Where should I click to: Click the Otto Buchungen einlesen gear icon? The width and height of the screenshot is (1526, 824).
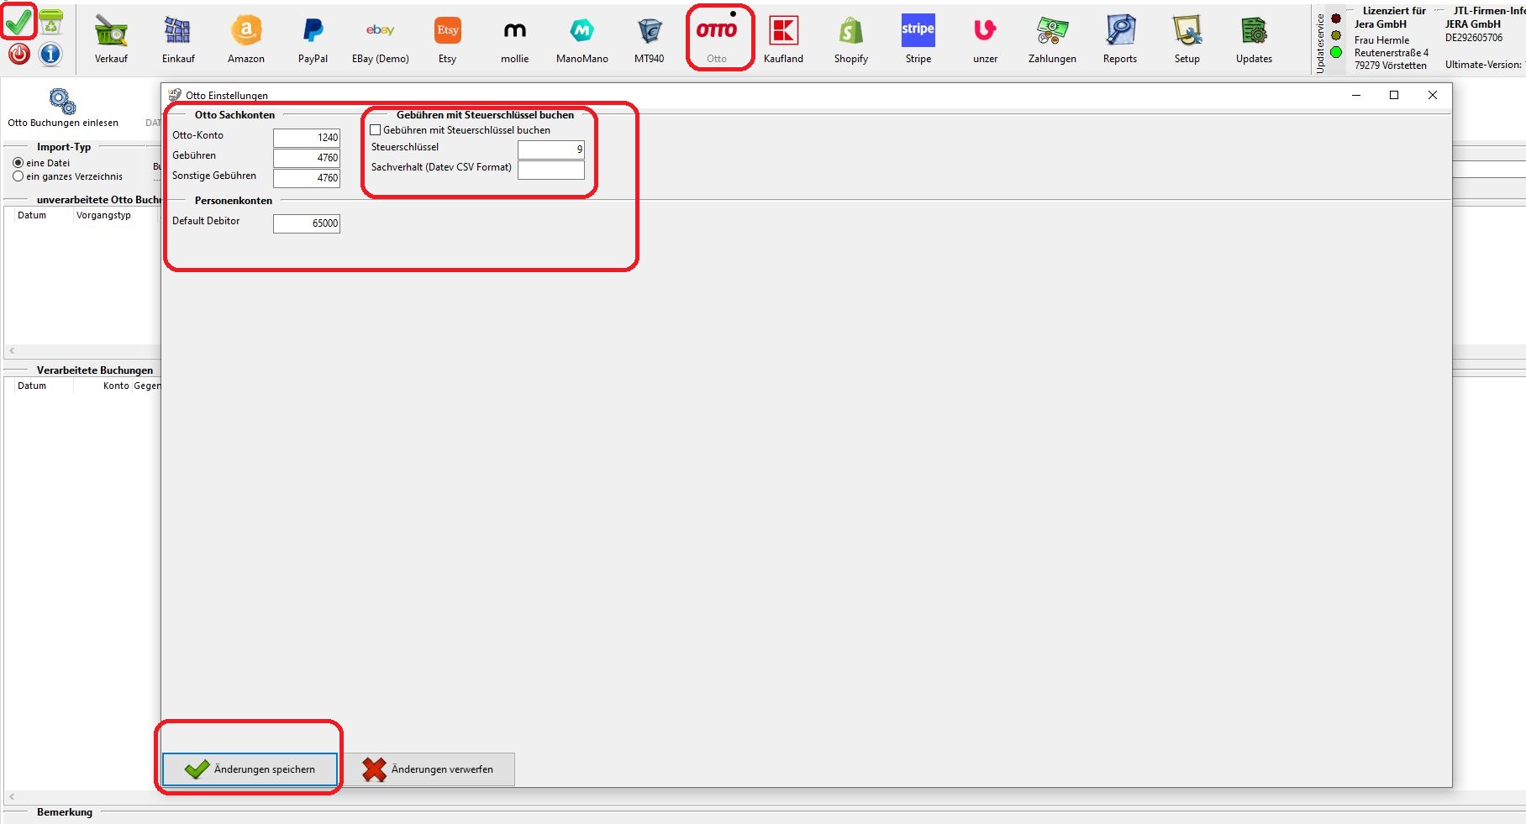click(x=63, y=102)
